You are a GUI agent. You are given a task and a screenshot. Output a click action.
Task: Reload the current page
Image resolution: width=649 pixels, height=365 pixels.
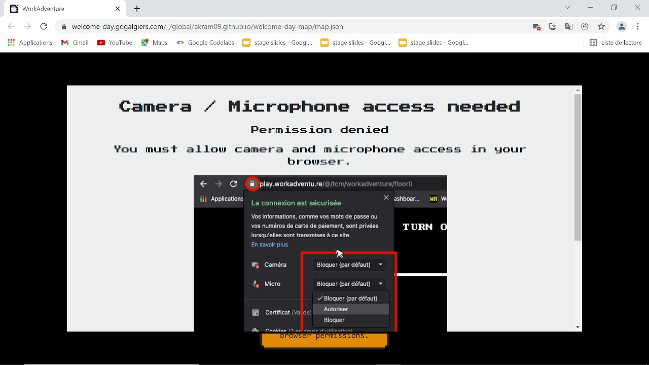click(44, 26)
